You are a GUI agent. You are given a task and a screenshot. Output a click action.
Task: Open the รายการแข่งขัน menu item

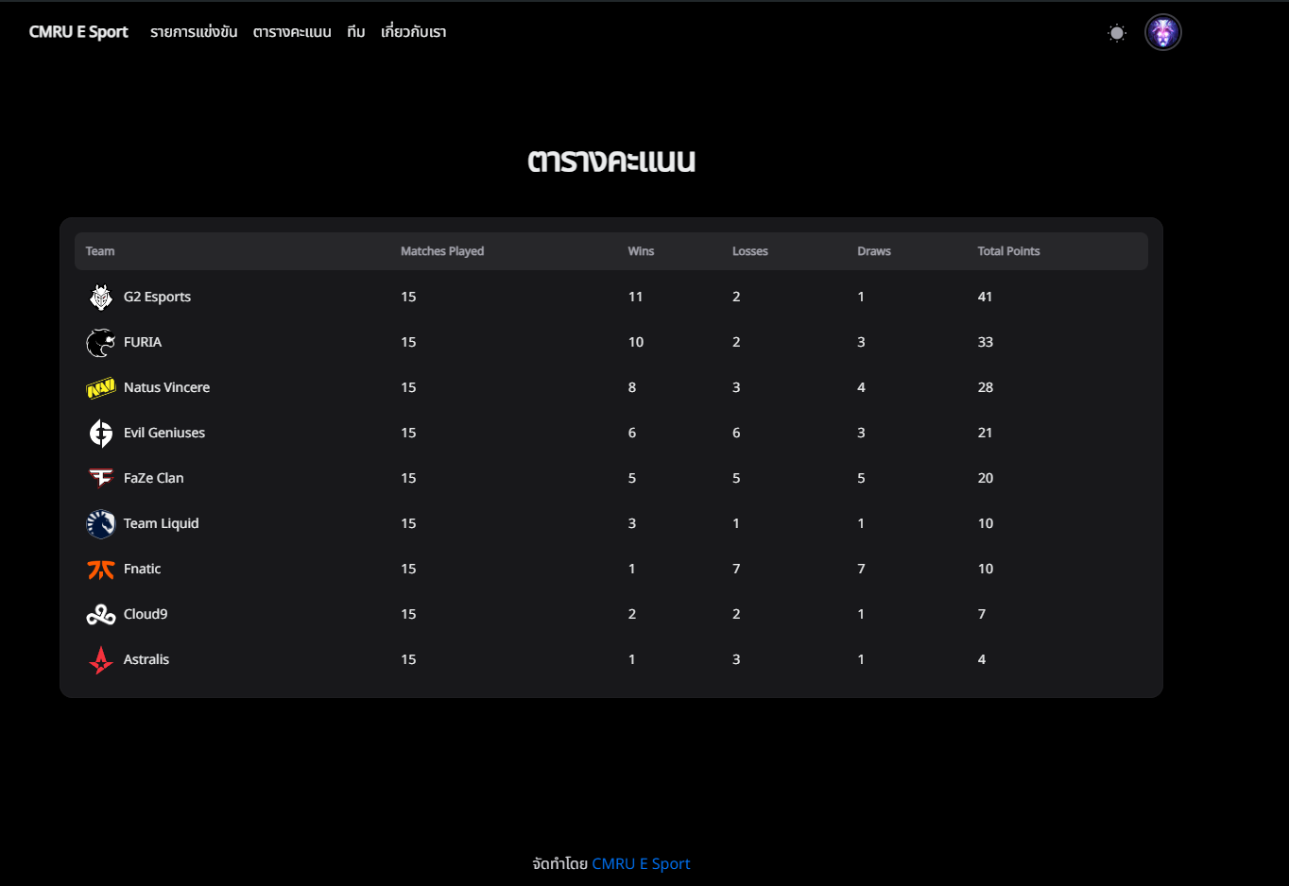click(x=194, y=32)
